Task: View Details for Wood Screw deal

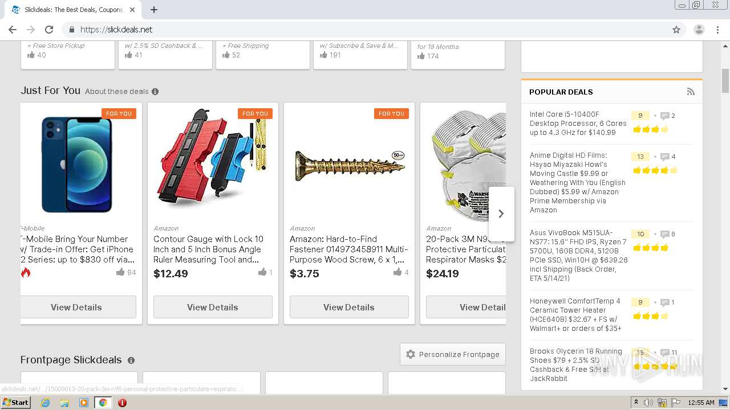Action: tap(349, 307)
